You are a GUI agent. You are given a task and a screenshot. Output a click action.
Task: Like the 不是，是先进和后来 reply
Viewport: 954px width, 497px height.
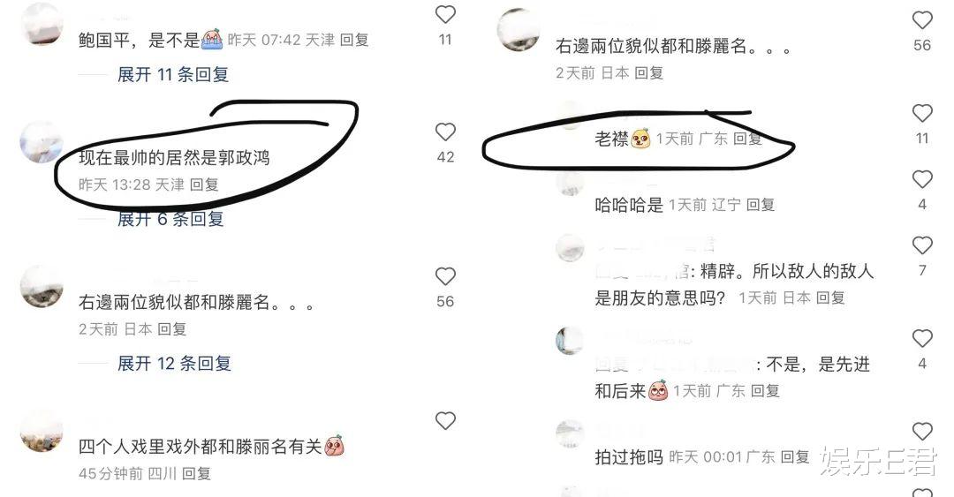point(922,338)
